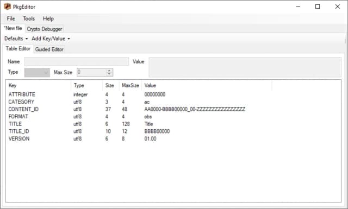This screenshot has width=348, height=209.
Task: Sort by the MaxSize column header
Action: tap(130, 86)
